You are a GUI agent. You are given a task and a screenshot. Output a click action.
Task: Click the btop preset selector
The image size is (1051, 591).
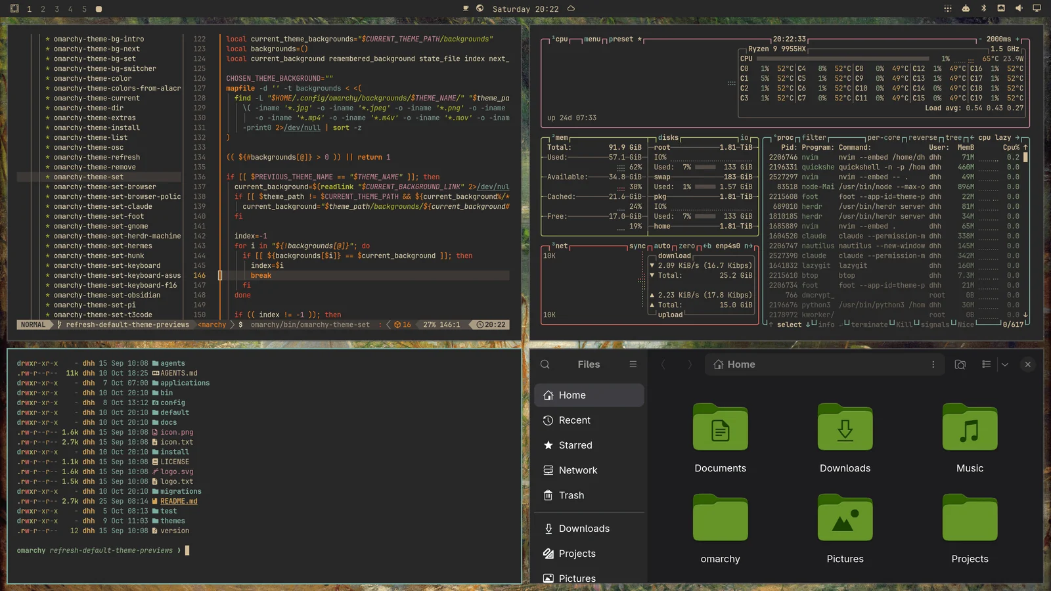click(623, 39)
